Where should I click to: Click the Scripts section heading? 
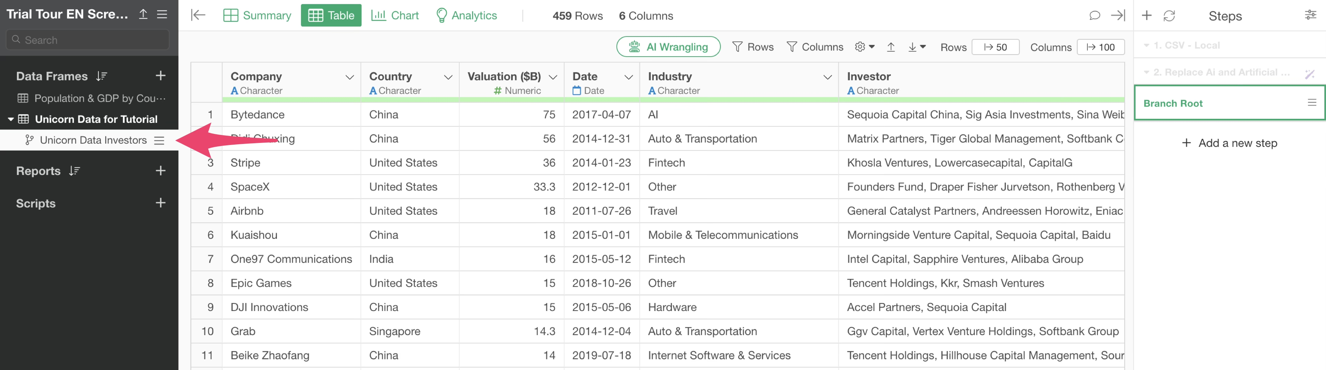click(x=36, y=203)
